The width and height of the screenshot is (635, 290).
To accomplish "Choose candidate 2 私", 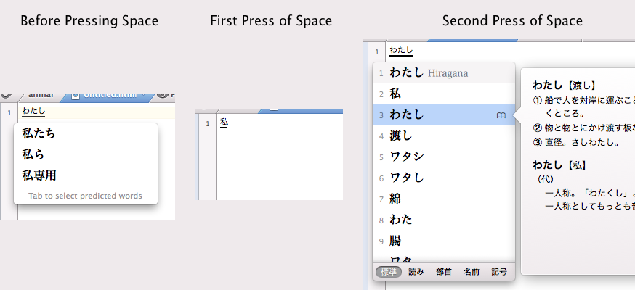I will pos(395,94).
